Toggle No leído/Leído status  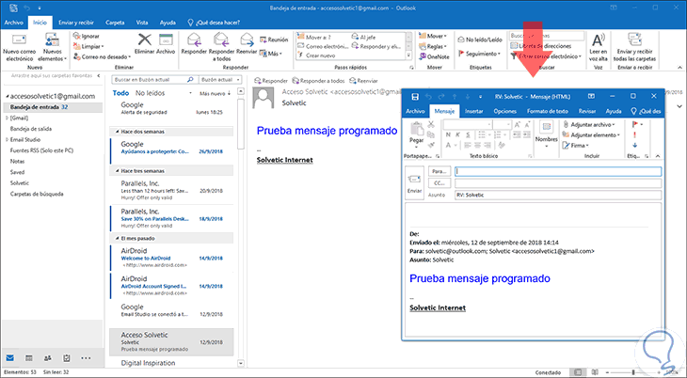[482, 39]
